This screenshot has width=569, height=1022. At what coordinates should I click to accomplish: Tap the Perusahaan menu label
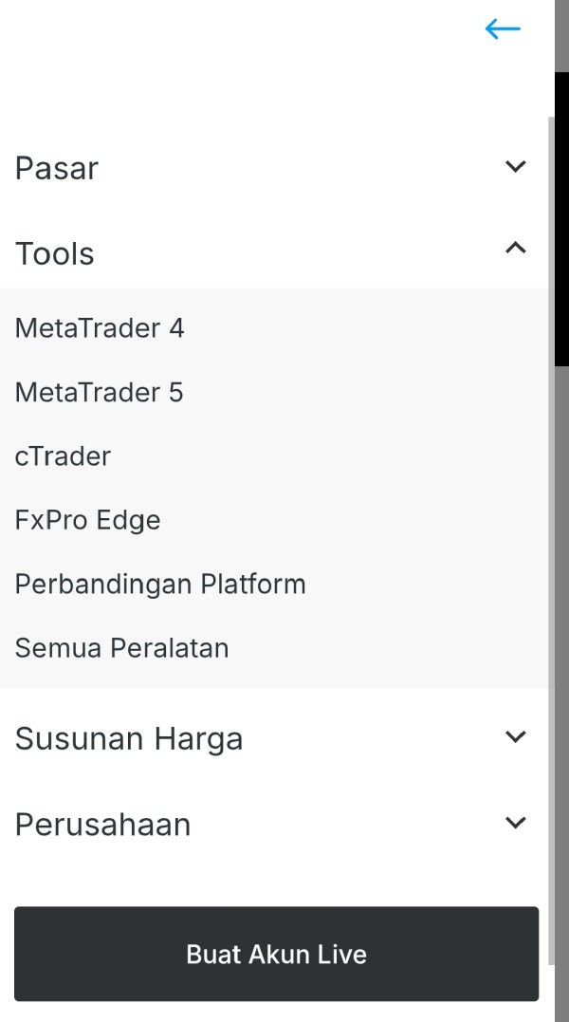pyautogui.click(x=102, y=825)
